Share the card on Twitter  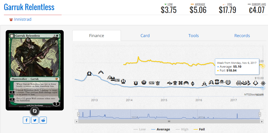coord(35,120)
